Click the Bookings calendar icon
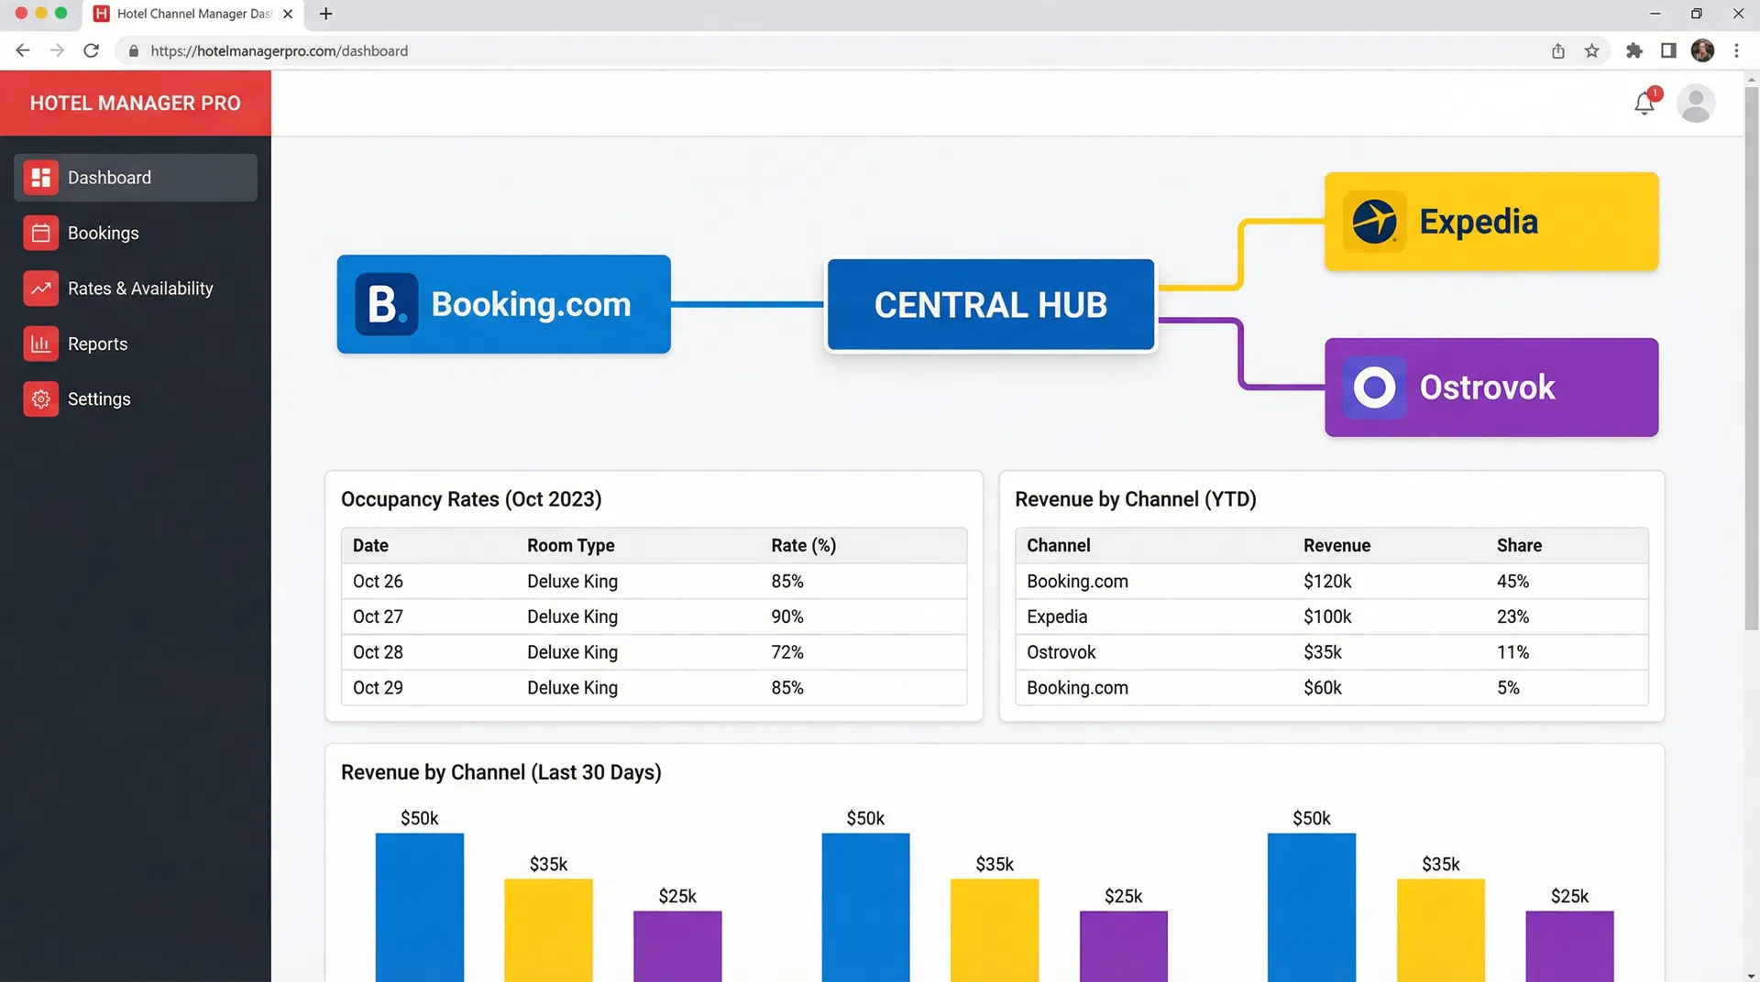The image size is (1760, 982). pos(41,234)
